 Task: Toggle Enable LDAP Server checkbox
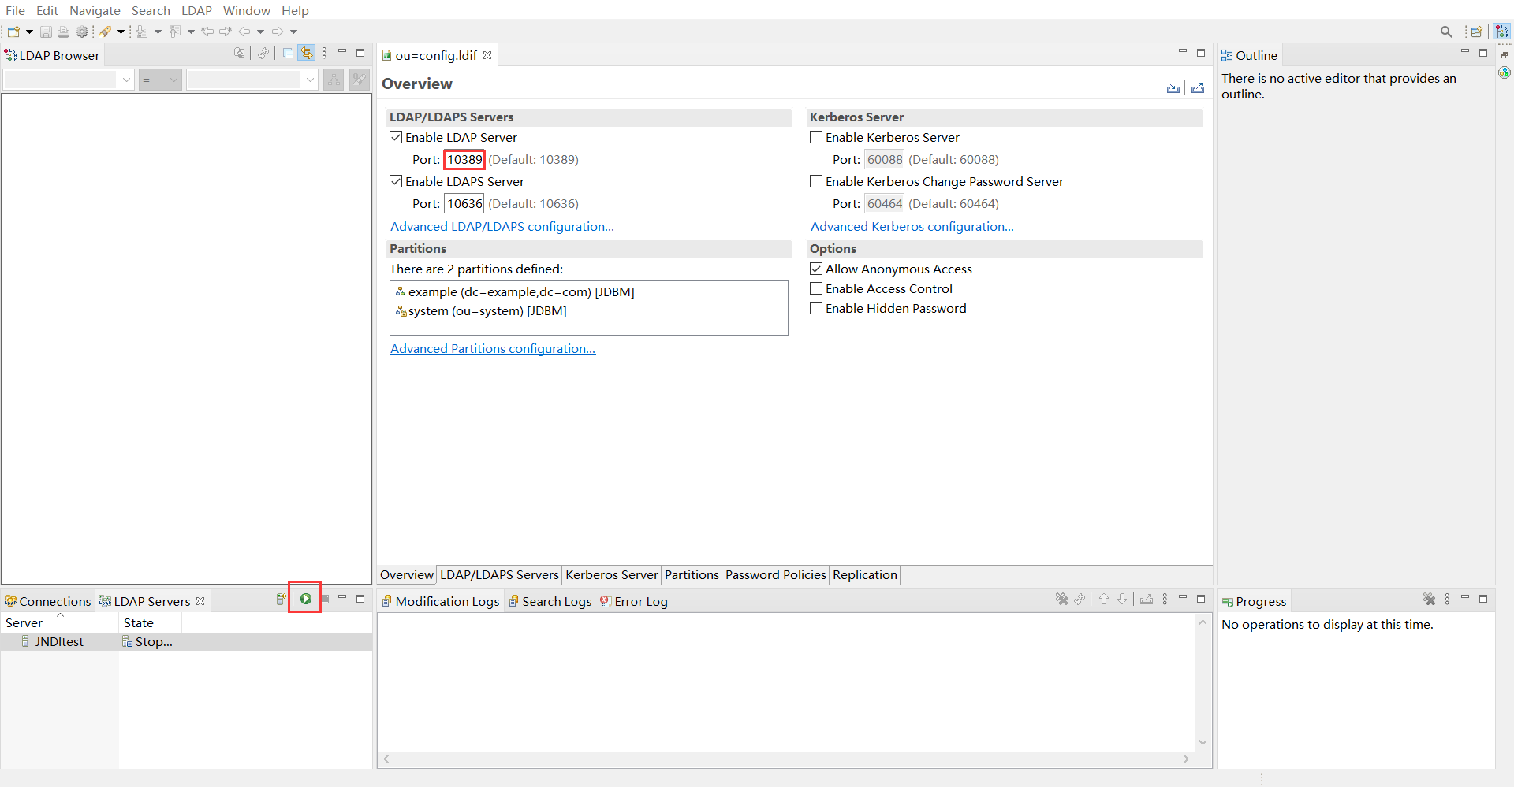tap(396, 137)
